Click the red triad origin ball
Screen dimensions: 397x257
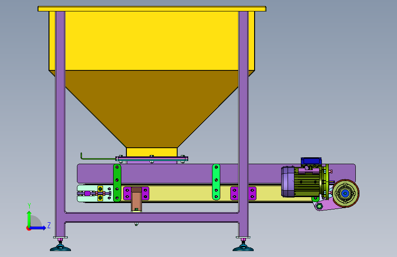pyautogui.click(x=28, y=228)
